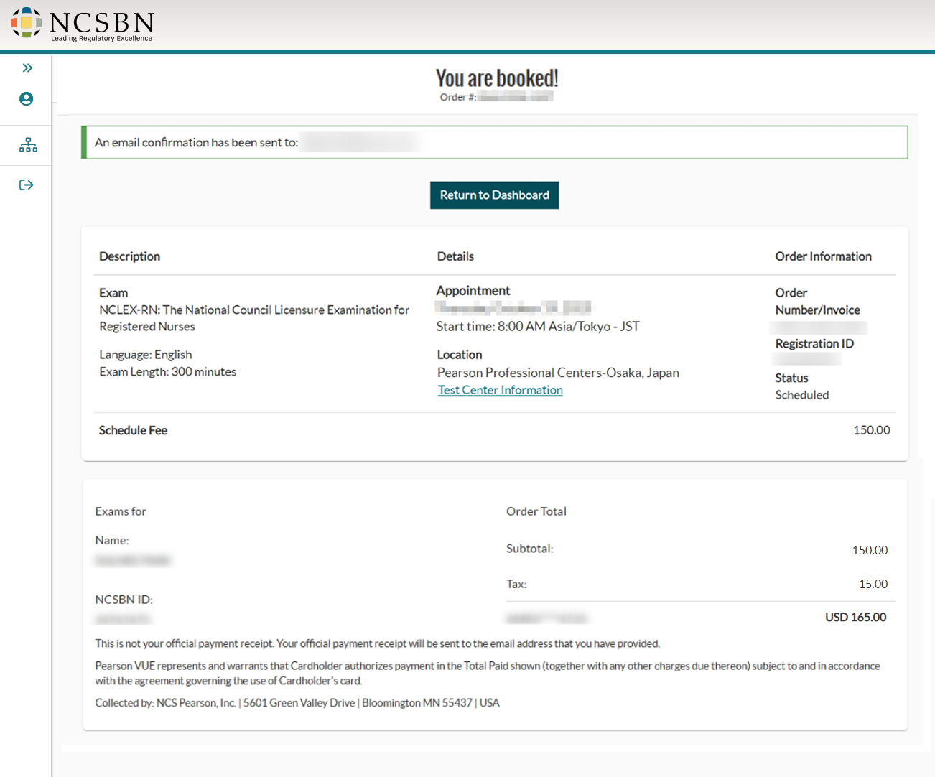Click the 'Language: English' line
Image resolution: width=935 pixels, height=777 pixels.
point(146,355)
